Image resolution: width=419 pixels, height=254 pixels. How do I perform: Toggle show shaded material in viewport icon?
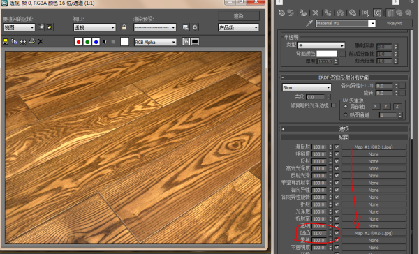point(377,13)
